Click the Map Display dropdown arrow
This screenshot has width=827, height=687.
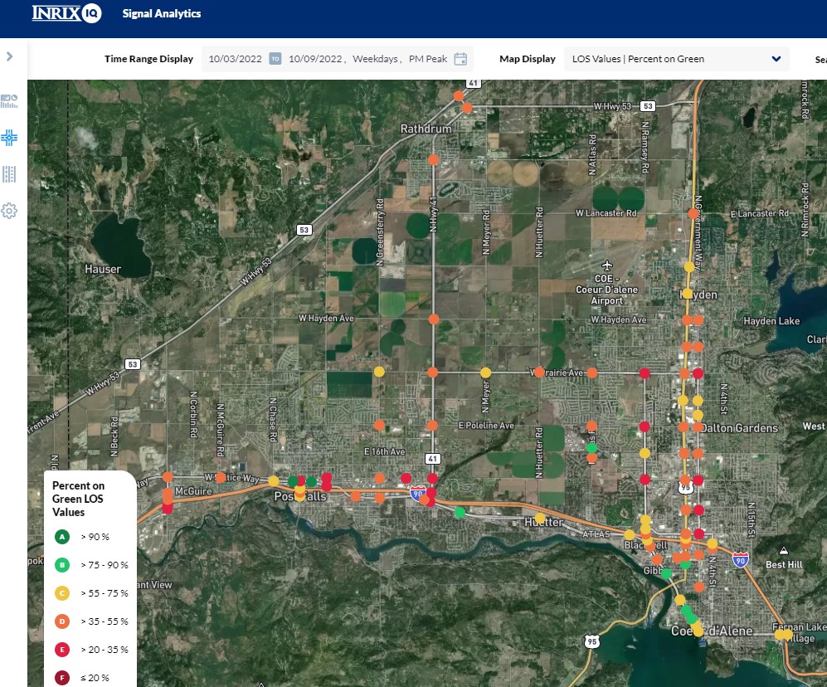(776, 59)
